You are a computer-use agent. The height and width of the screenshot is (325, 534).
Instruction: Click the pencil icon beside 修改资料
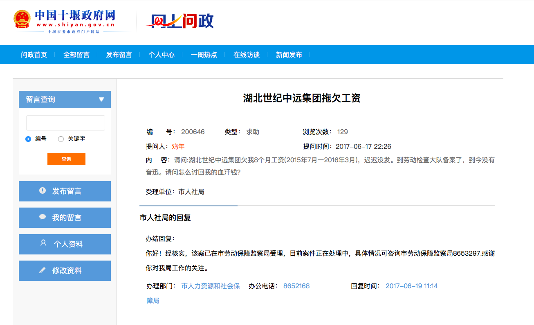43,270
